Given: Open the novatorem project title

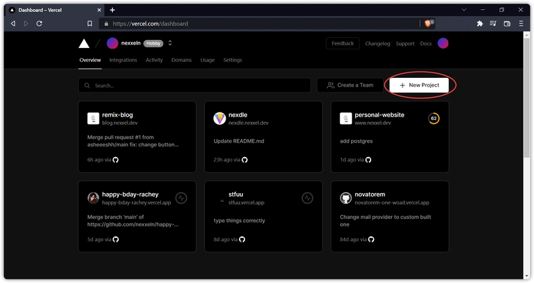Looking at the screenshot, I should point(370,194).
